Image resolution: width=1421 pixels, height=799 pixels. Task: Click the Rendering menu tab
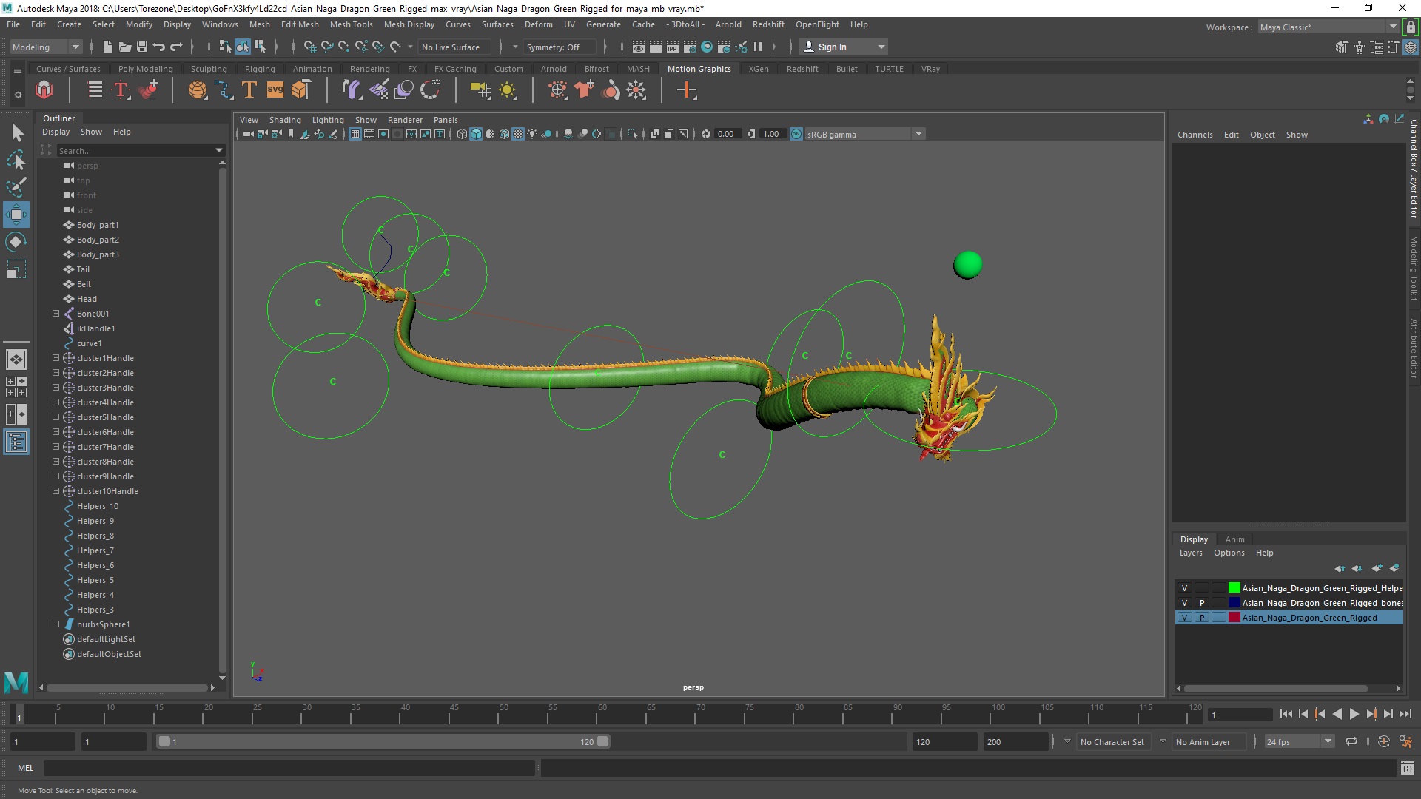(369, 68)
